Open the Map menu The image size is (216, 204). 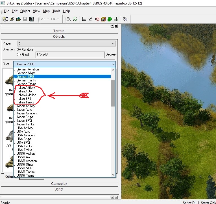click(46, 11)
